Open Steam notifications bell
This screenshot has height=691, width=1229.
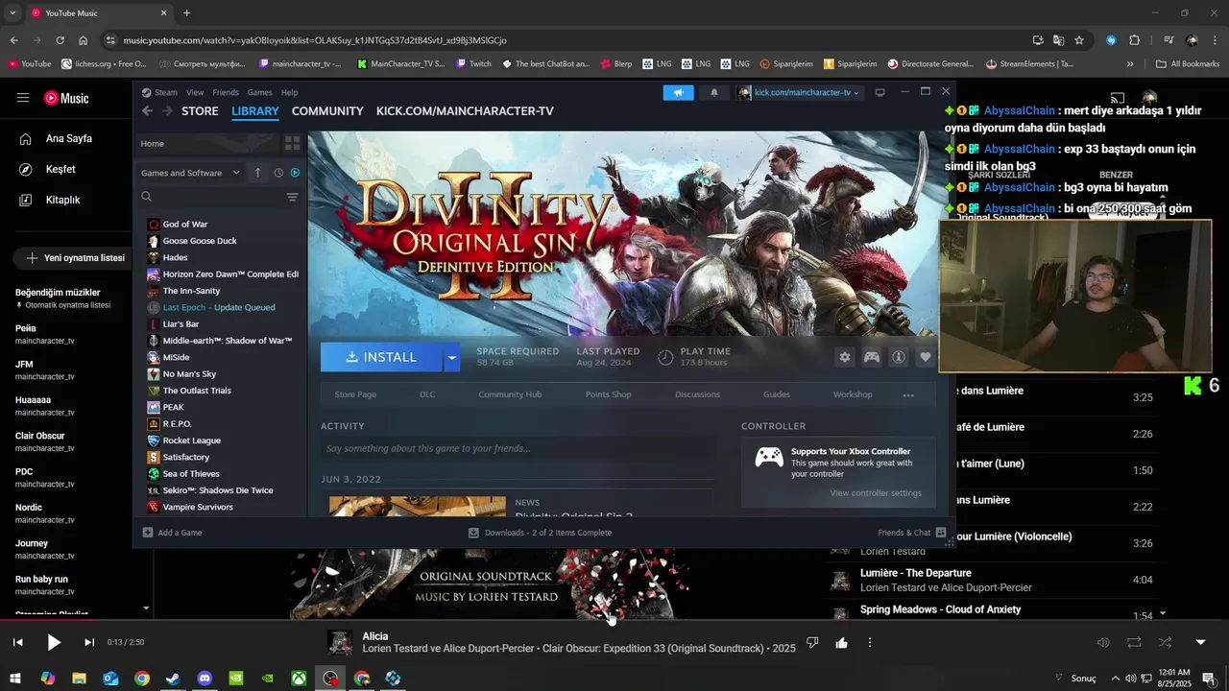coord(713,92)
